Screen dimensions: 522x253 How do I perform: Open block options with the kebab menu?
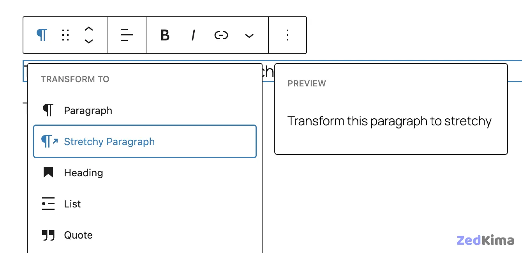287,35
